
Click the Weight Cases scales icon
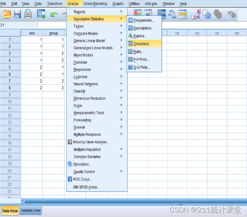[172, 14]
